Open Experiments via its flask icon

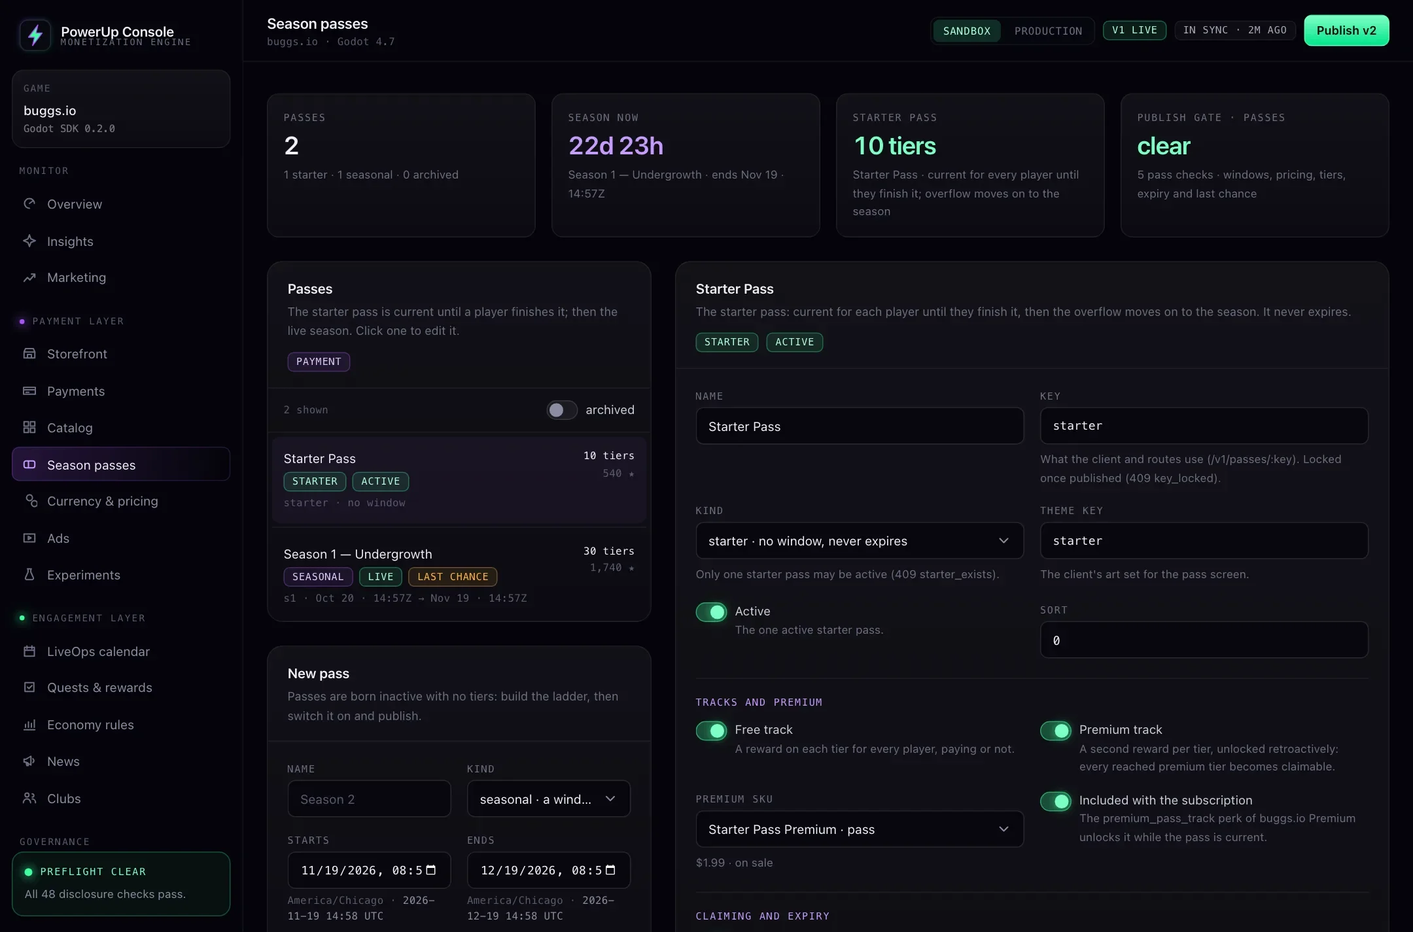(x=29, y=574)
